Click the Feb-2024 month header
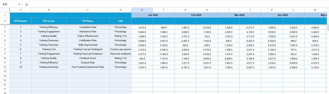 pos(196,15)
